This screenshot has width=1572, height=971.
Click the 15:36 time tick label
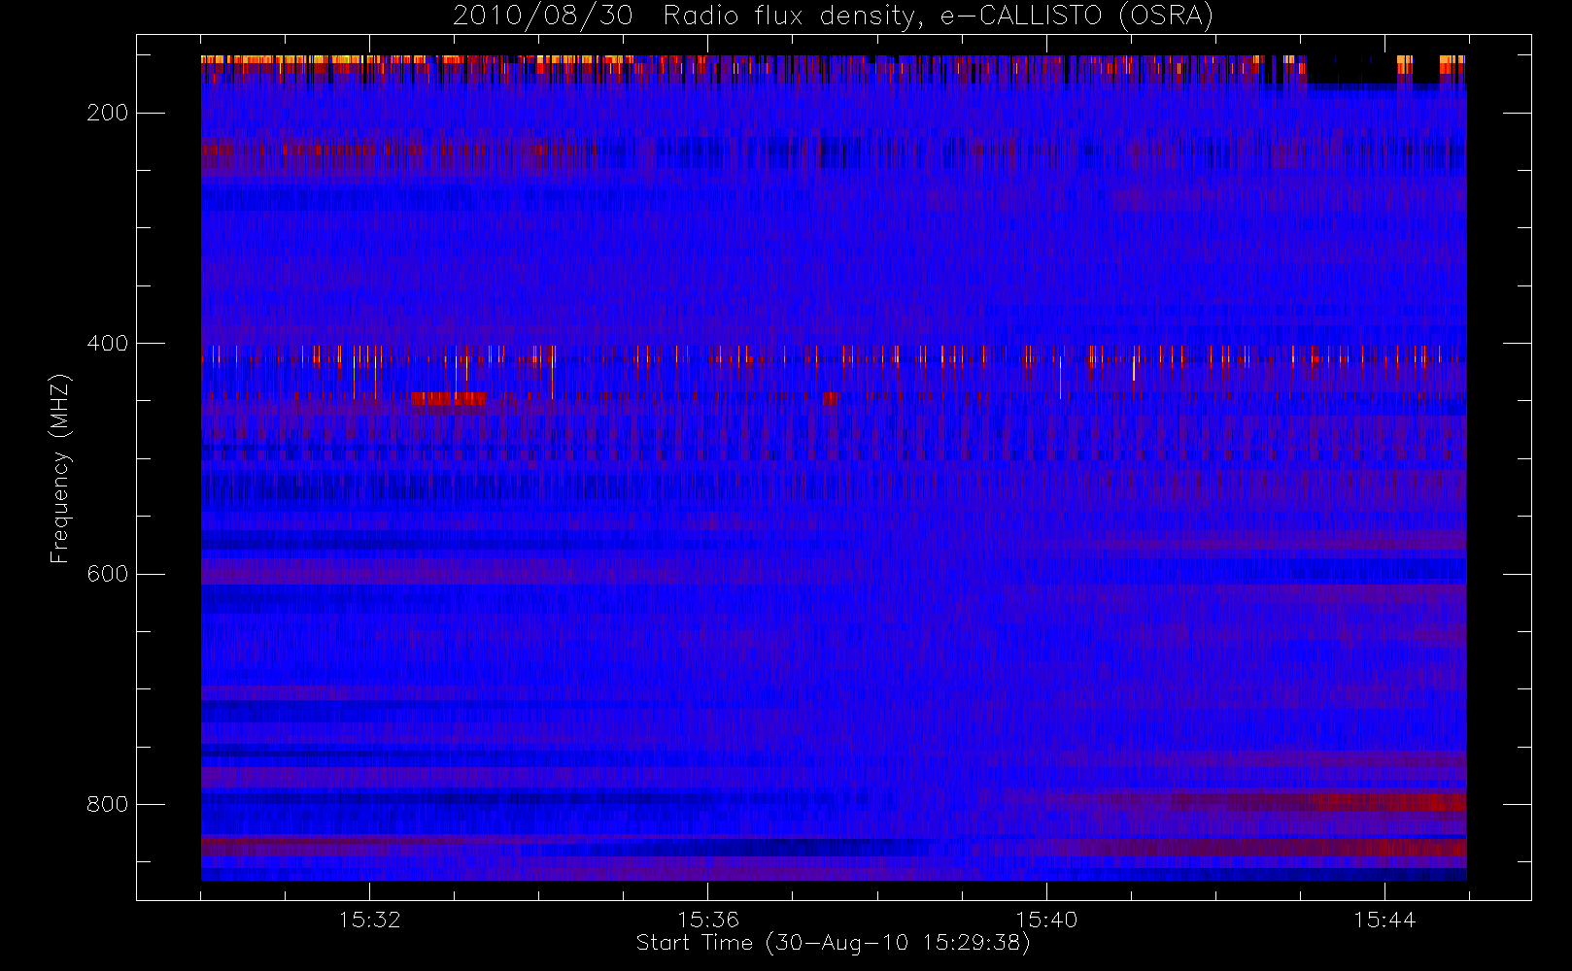[708, 920]
